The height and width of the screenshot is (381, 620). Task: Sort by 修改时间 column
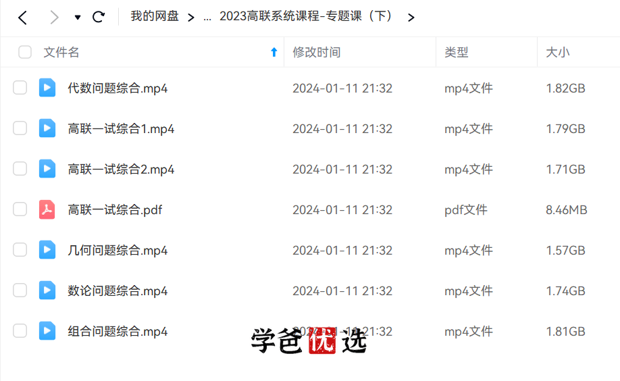(317, 52)
